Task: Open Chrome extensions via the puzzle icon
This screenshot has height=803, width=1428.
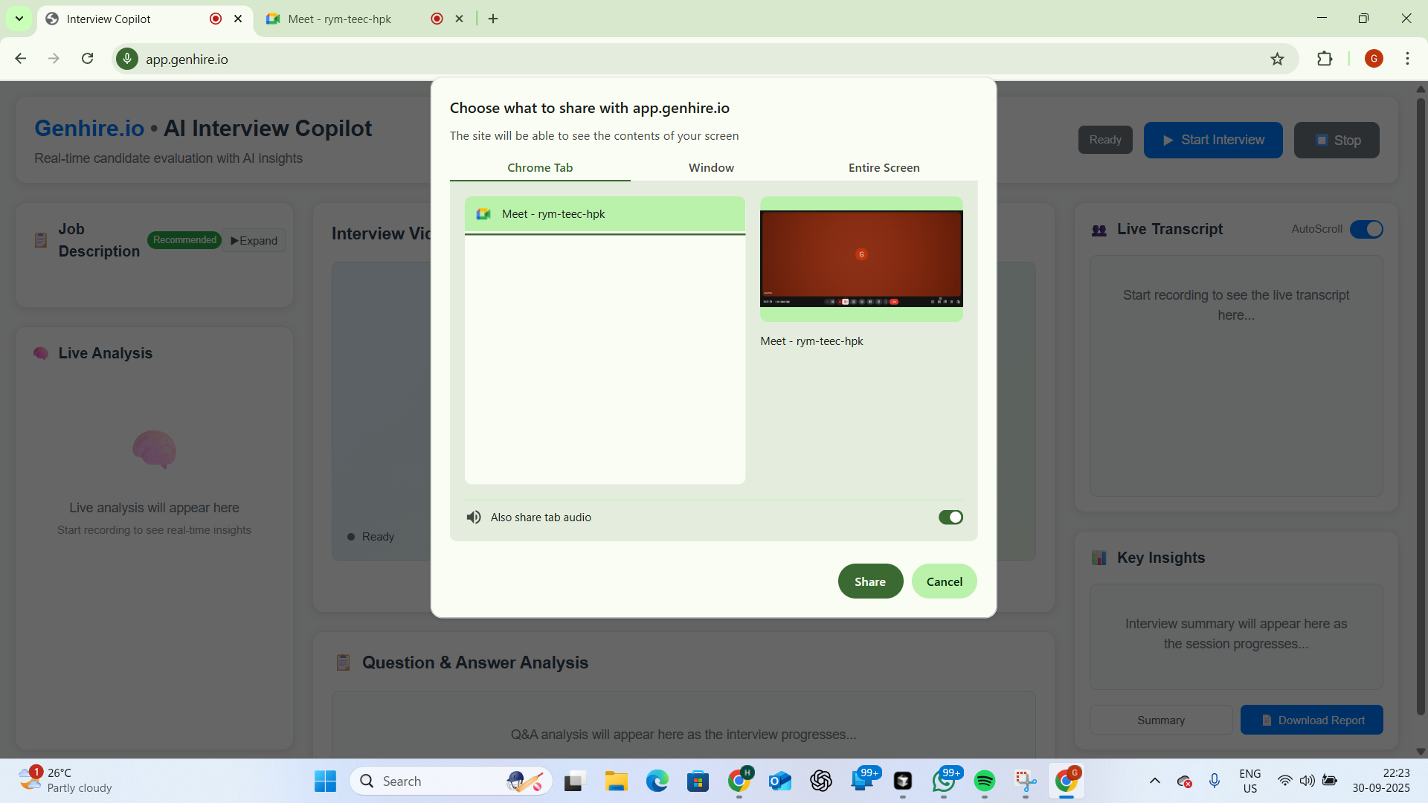Action: (x=1326, y=59)
